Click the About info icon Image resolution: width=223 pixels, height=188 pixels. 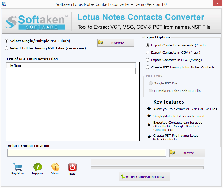point(55,167)
